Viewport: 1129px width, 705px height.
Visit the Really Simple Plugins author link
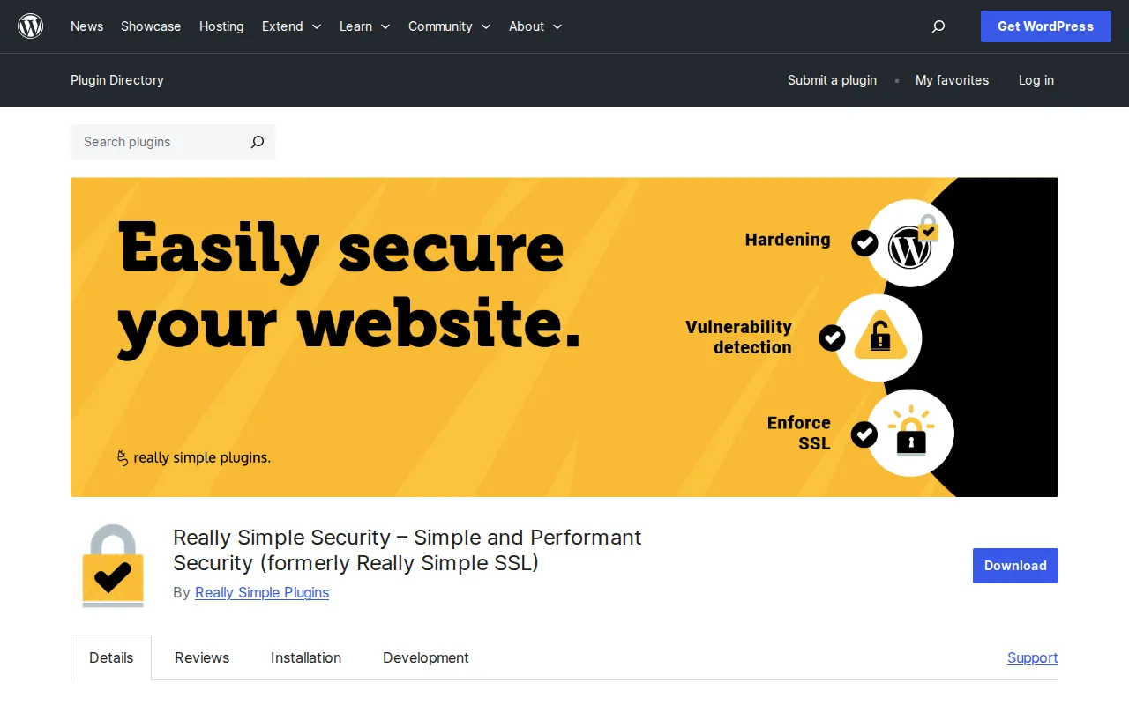[x=261, y=592]
